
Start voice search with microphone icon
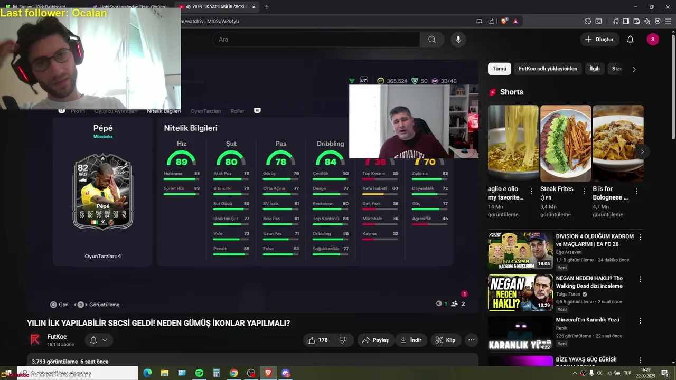pyautogui.click(x=458, y=40)
